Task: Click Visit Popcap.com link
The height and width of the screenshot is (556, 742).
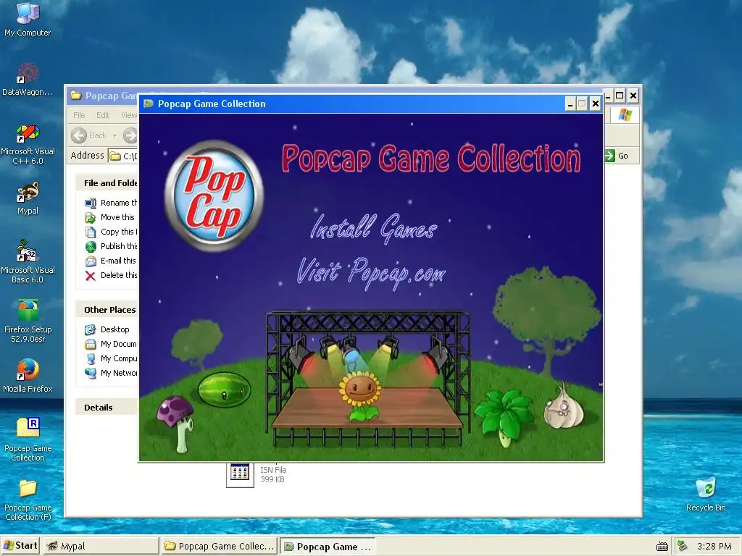Action: coord(371,272)
